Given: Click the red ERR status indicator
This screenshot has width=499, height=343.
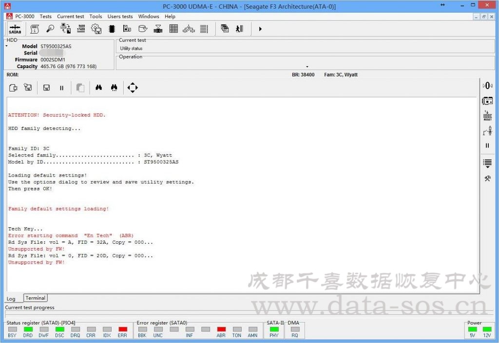Looking at the screenshot, I should (122, 329).
